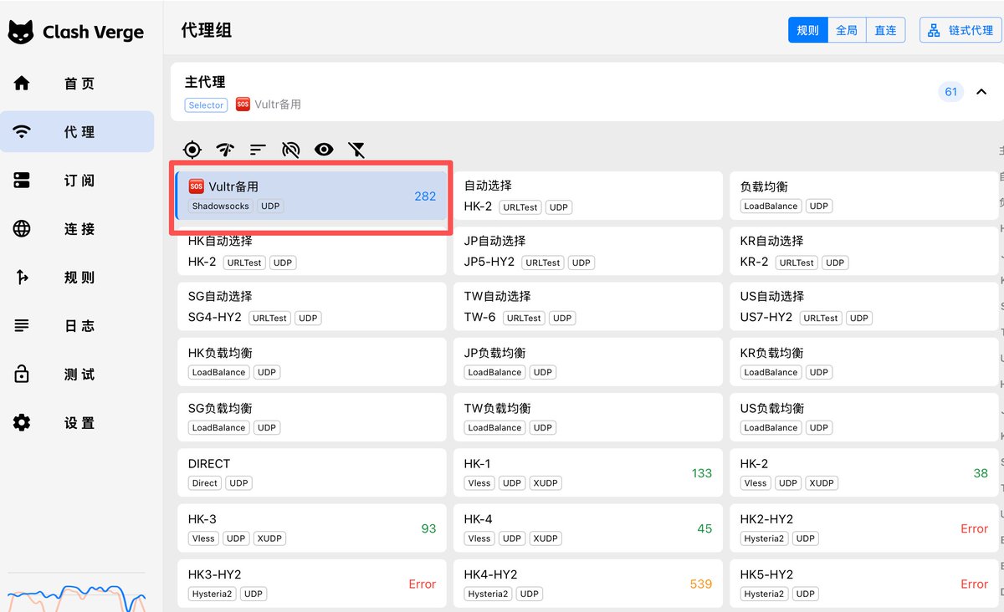1004x612 pixels.
Task: Click the 282 delay on Vultr备用
Action: (425, 196)
